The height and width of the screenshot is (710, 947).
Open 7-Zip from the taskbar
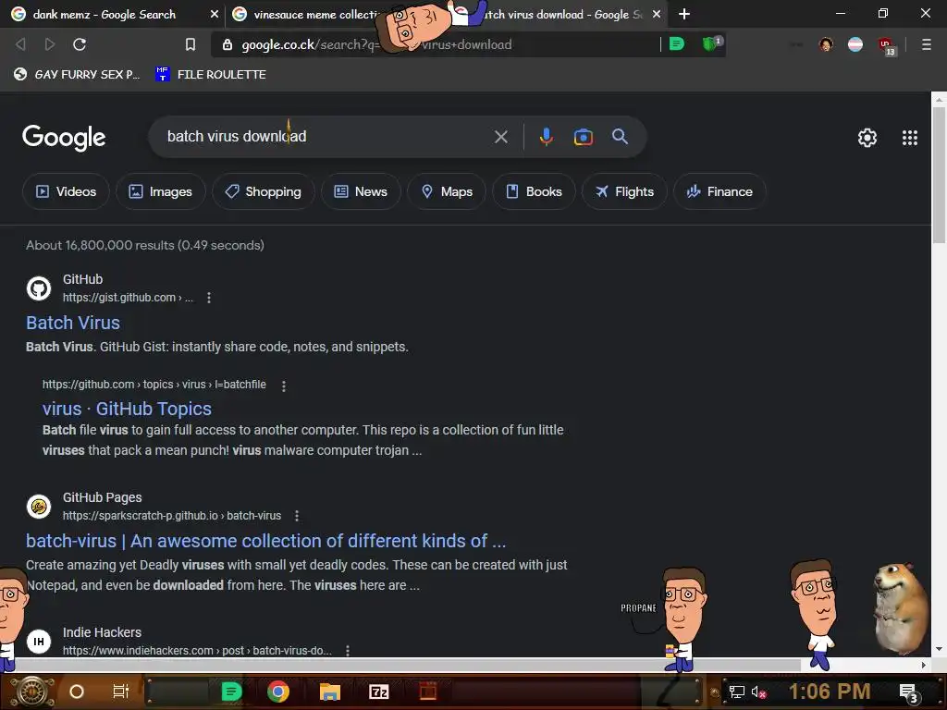pos(378,692)
